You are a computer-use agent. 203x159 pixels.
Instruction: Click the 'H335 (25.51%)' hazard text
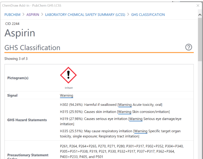click(72, 131)
